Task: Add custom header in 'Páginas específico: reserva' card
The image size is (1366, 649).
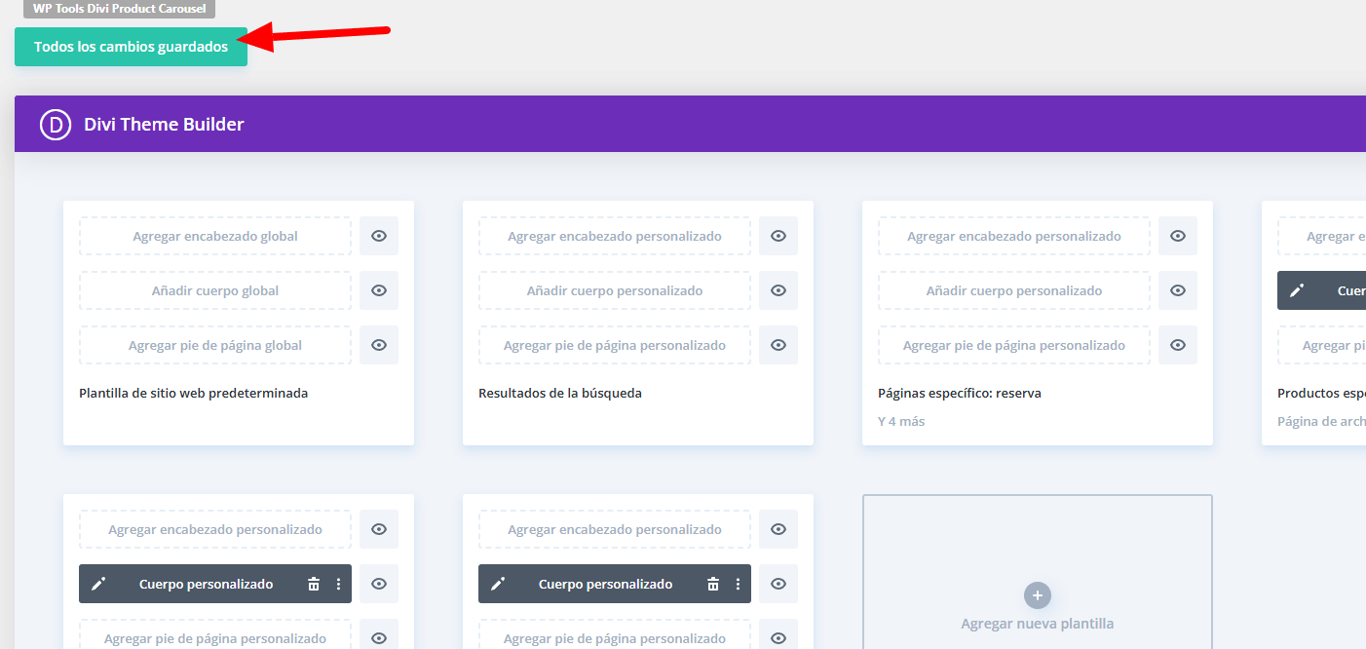Action: point(1014,236)
